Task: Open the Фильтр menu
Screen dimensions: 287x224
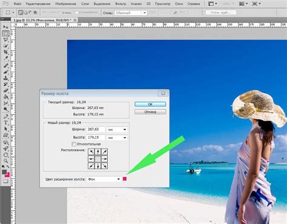Action: coord(120,4)
